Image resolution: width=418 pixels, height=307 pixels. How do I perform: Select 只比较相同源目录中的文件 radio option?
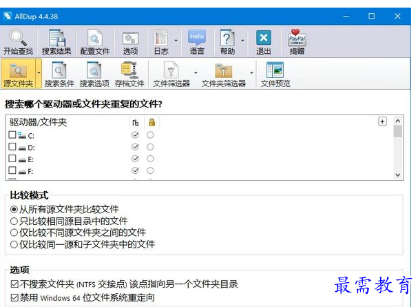(x=14, y=221)
